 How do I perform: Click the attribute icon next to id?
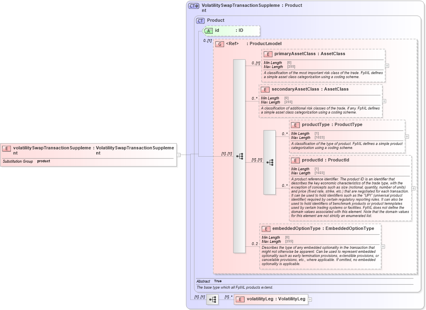[x=208, y=30]
